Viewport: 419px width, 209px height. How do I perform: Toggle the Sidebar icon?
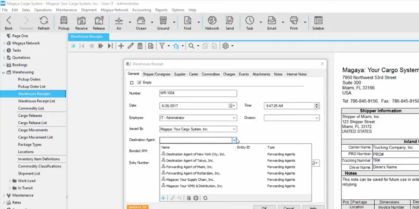[x=318, y=20]
